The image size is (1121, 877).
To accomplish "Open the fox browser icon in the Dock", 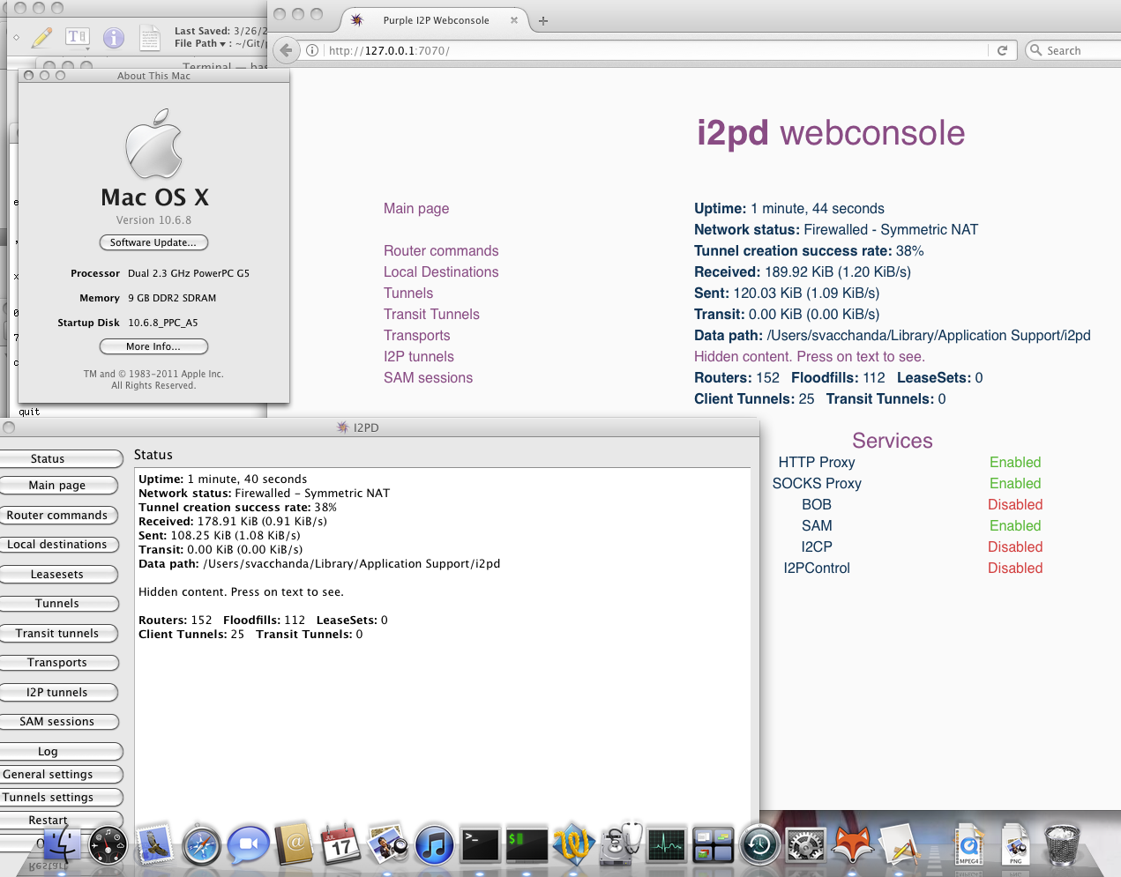I will click(x=853, y=844).
